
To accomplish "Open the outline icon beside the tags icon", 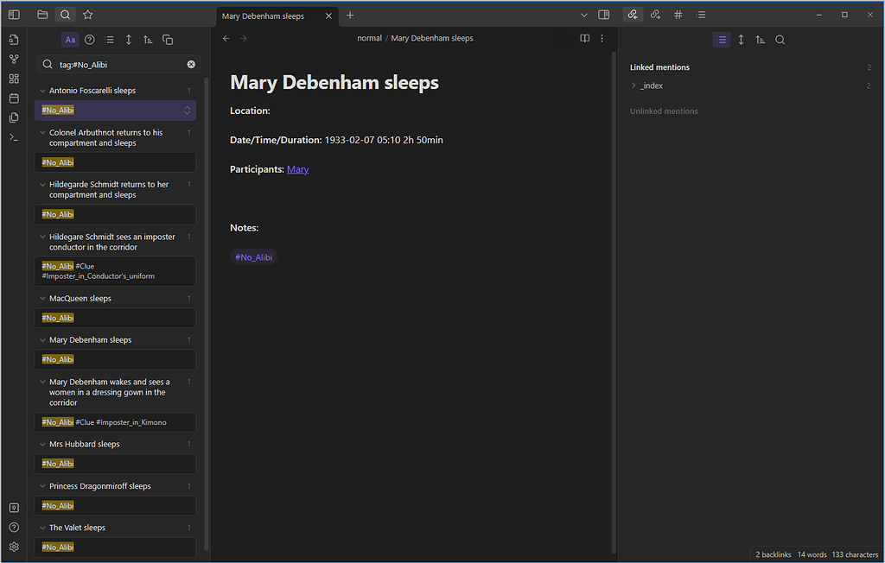I will (x=703, y=15).
